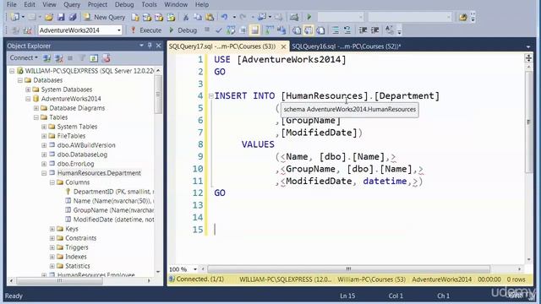Viewport: 541px width, 304px height.
Task: Click the Specify Values for Template Parameters icon
Action: (x=389, y=30)
